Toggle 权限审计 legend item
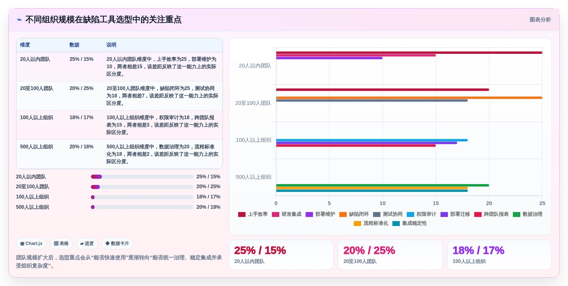 point(422,214)
